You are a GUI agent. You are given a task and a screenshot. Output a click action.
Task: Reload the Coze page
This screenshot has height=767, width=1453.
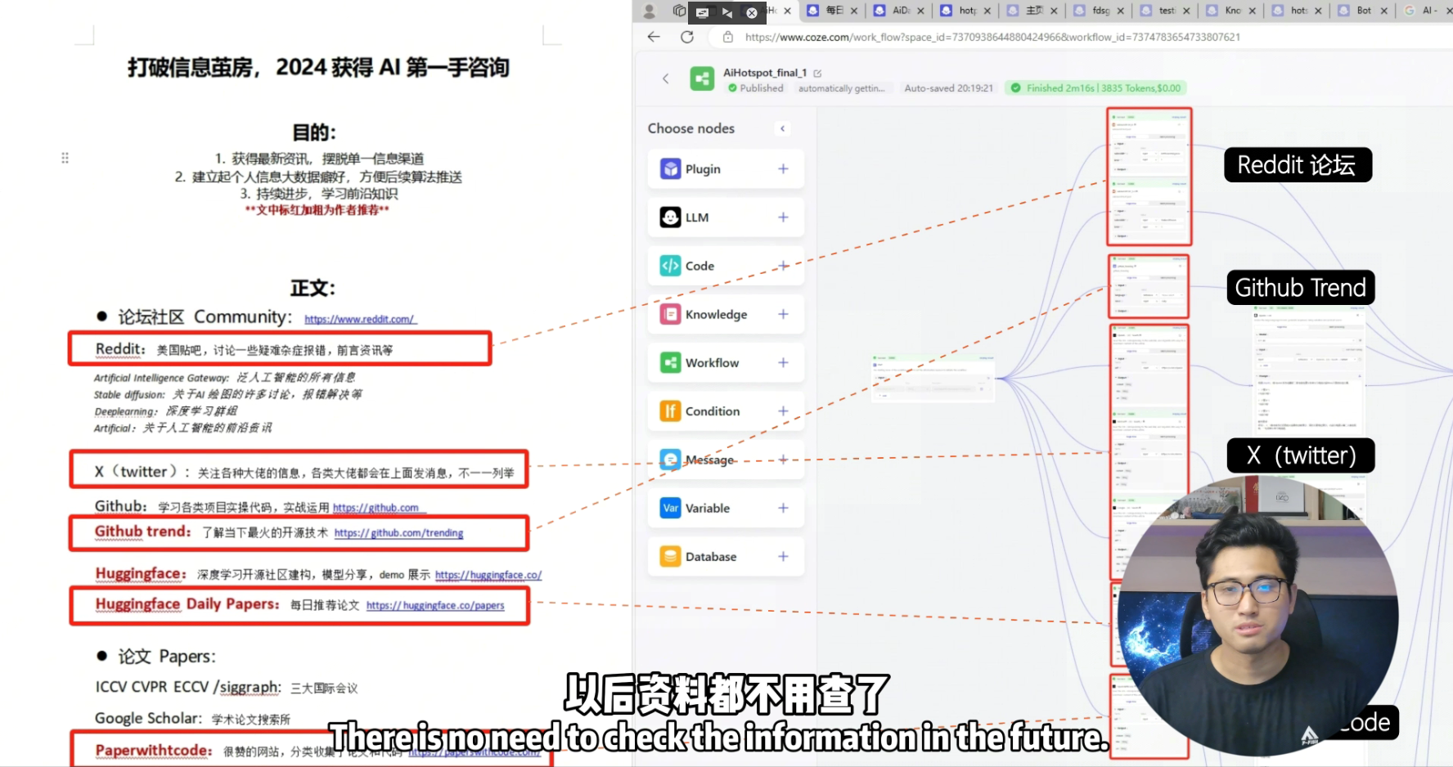[x=687, y=37]
